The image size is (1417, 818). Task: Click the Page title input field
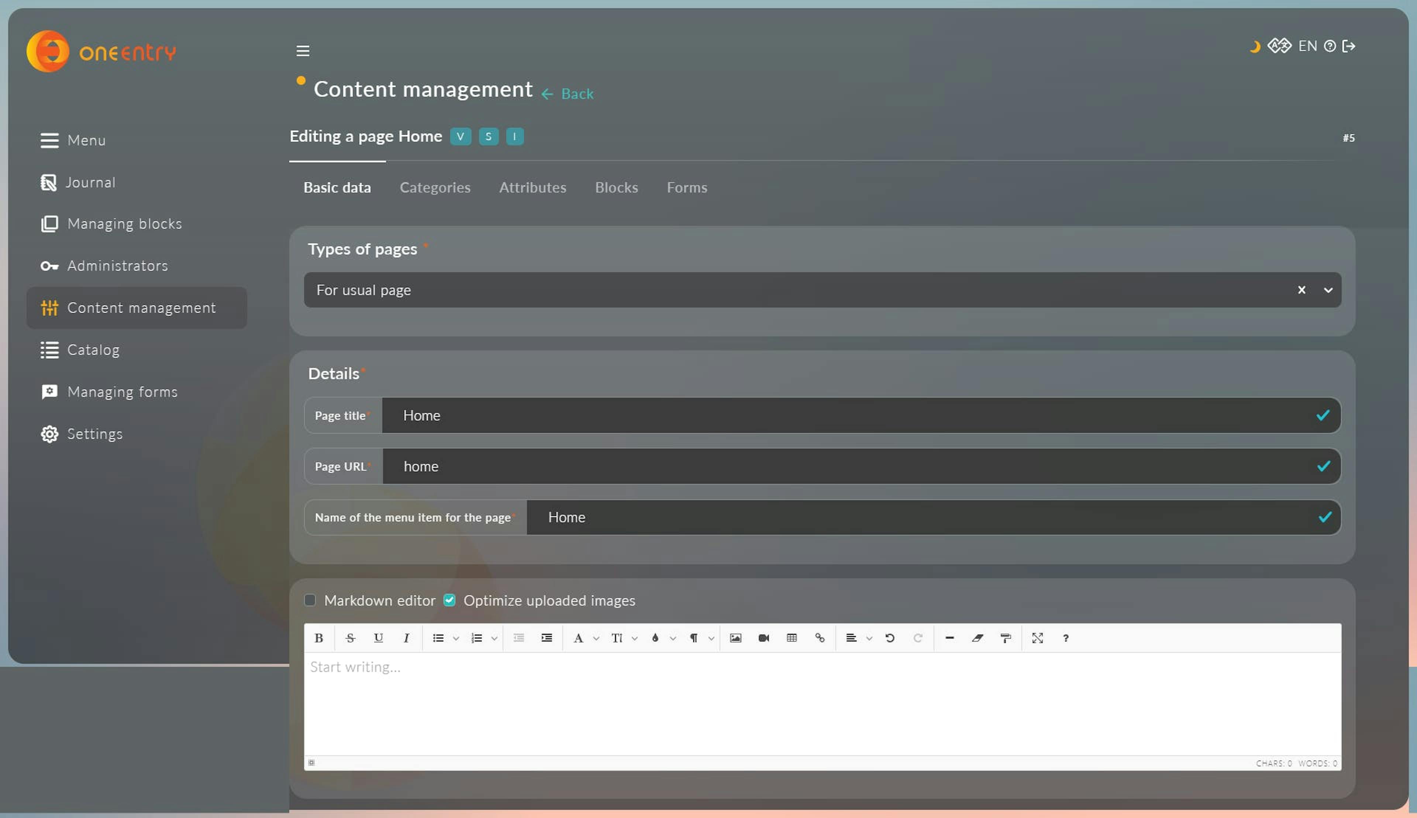(x=861, y=415)
